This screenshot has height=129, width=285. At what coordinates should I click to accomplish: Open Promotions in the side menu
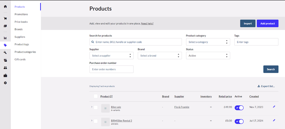(21, 14)
